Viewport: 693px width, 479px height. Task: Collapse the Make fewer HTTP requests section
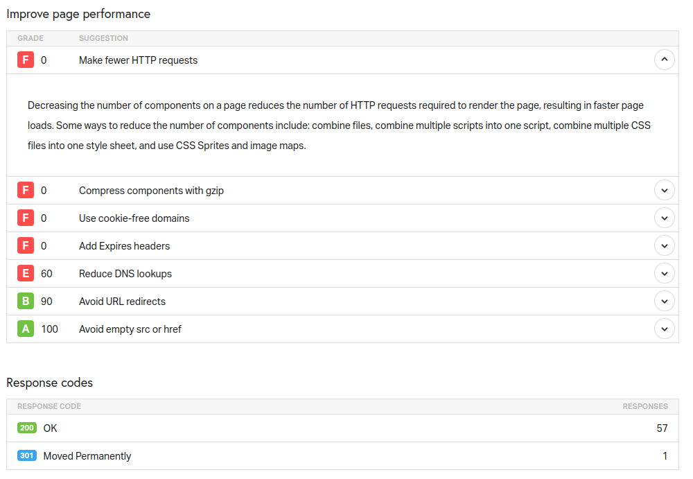pos(664,60)
